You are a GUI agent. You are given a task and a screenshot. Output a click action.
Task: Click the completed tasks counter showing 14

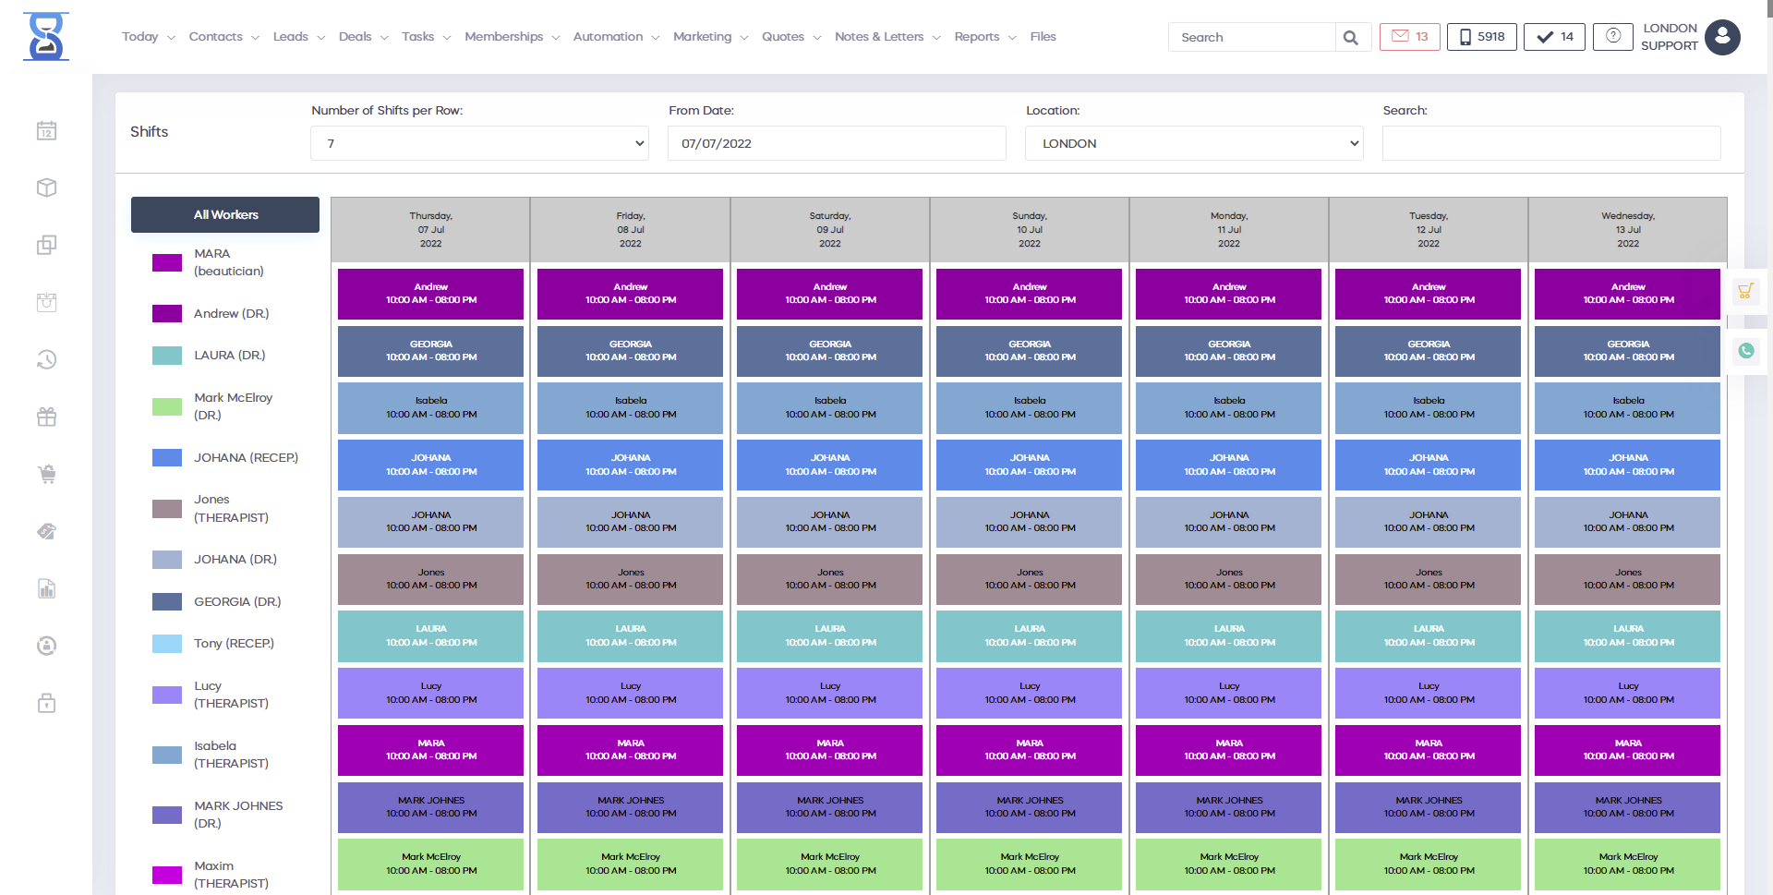1554,37
